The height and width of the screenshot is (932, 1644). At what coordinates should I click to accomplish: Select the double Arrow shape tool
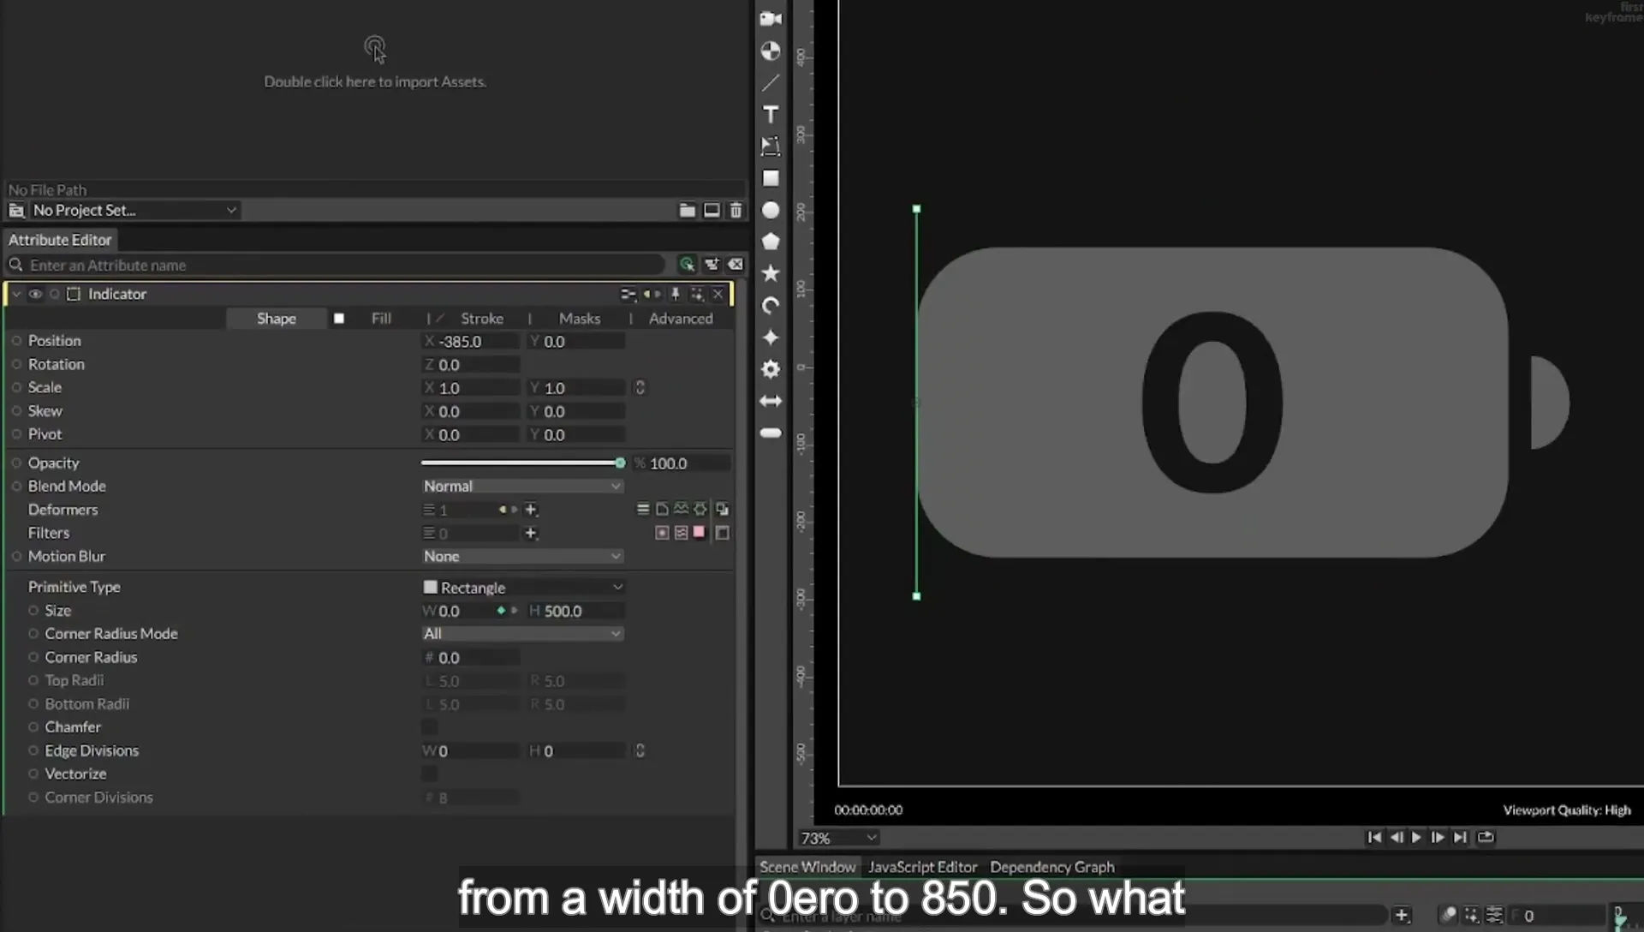pos(771,401)
